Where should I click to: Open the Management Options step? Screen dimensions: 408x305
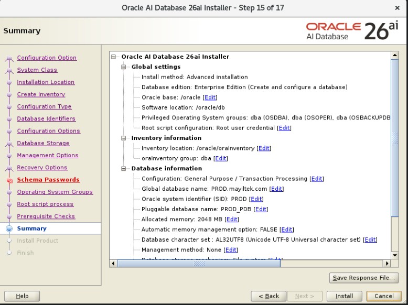(48, 155)
